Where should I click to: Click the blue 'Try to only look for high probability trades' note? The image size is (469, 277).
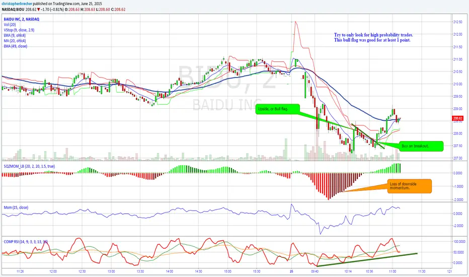pyautogui.click(x=373, y=37)
